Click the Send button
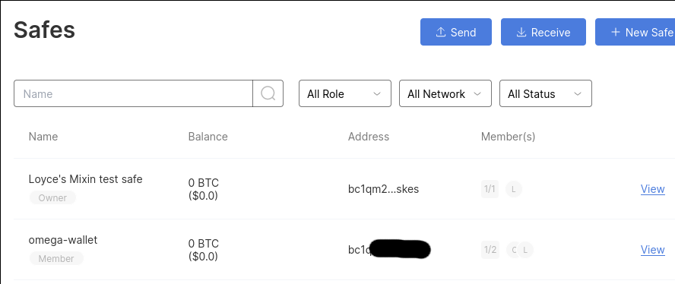Viewport: 675px width, 284px height. [x=456, y=32]
